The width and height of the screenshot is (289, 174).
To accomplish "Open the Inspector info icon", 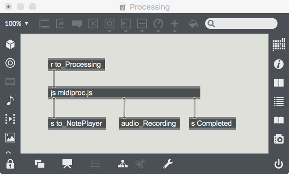I will point(279,64).
